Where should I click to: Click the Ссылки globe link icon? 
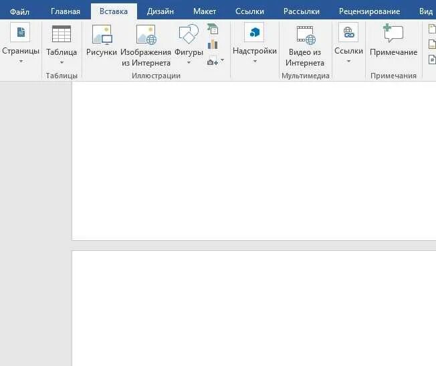(348, 32)
